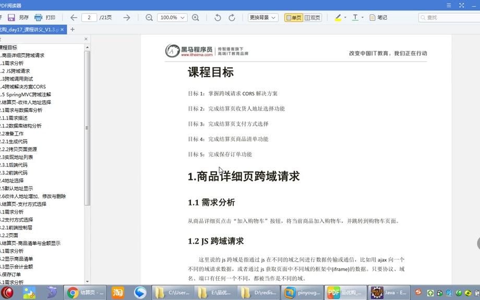480x300 pixels.
Task: Close the day17 课程讲义 PDF tab
Action: pyautogui.click(x=62, y=29)
